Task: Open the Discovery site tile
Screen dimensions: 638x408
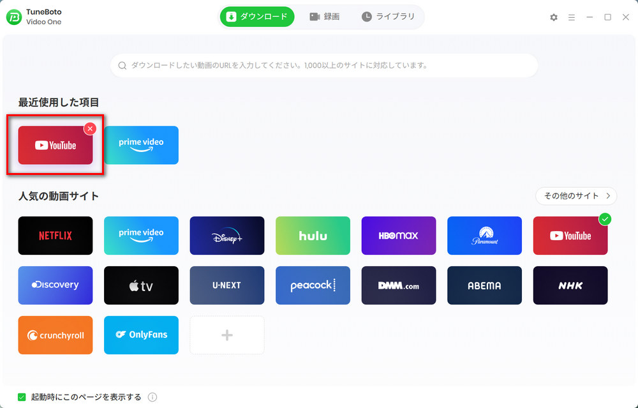Action: pyautogui.click(x=56, y=285)
